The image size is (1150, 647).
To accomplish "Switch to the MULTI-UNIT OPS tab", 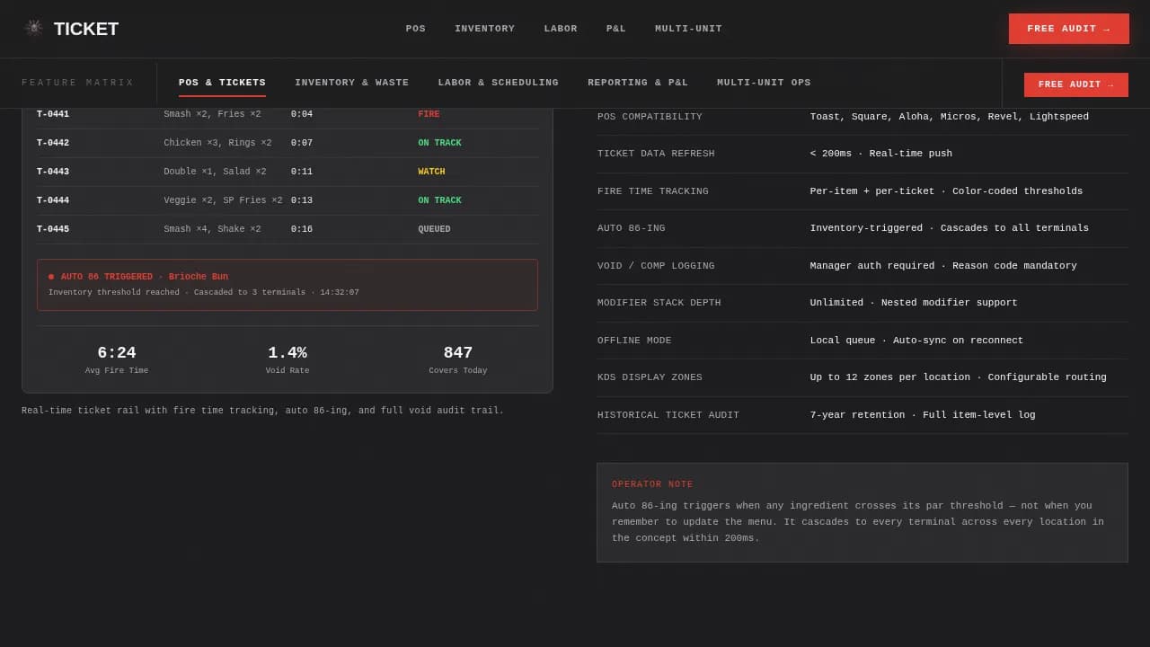I will point(764,83).
